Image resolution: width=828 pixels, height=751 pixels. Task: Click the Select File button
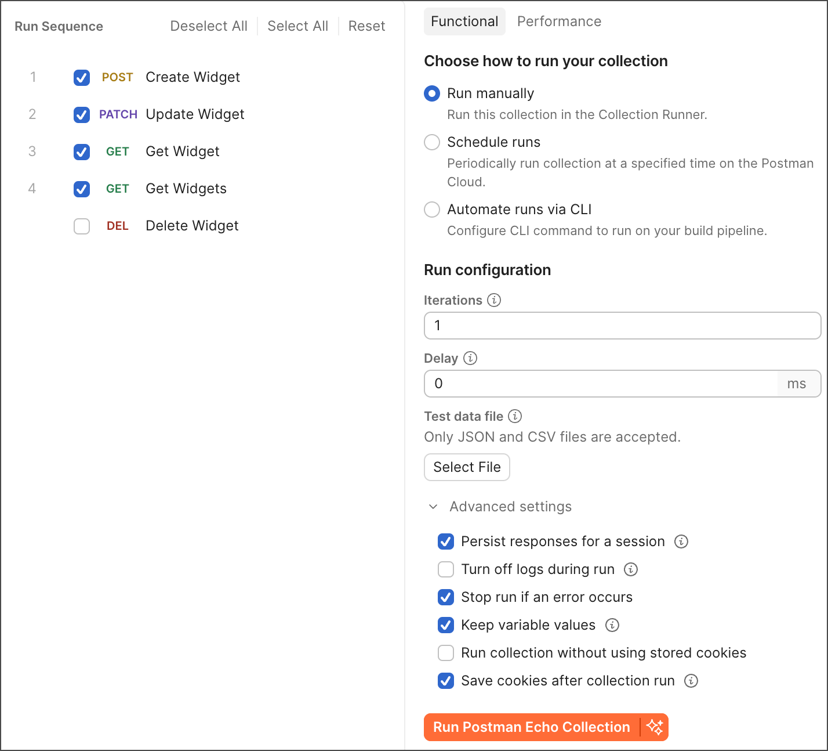[467, 467]
